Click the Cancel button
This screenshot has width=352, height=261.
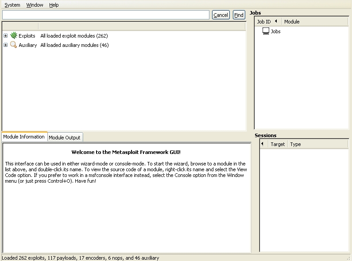(220, 15)
